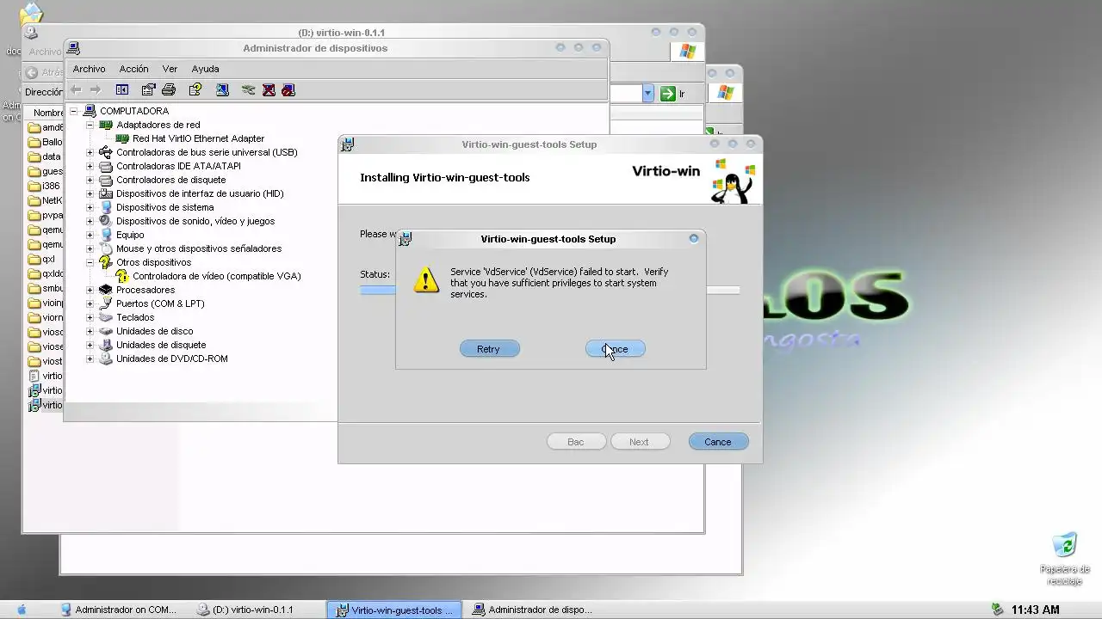The image size is (1102, 619).
Task: Click the installer's bottom Cancel button
Action: pos(718,442)
